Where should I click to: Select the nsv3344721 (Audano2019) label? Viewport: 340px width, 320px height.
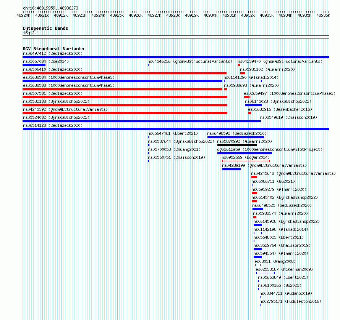point(286,293)
